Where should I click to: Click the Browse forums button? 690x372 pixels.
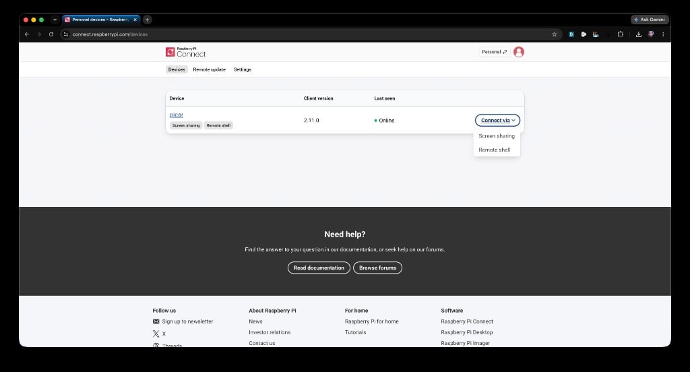click(377, 268)
